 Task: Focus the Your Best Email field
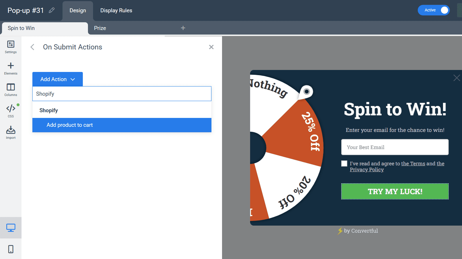coord(395,147)
